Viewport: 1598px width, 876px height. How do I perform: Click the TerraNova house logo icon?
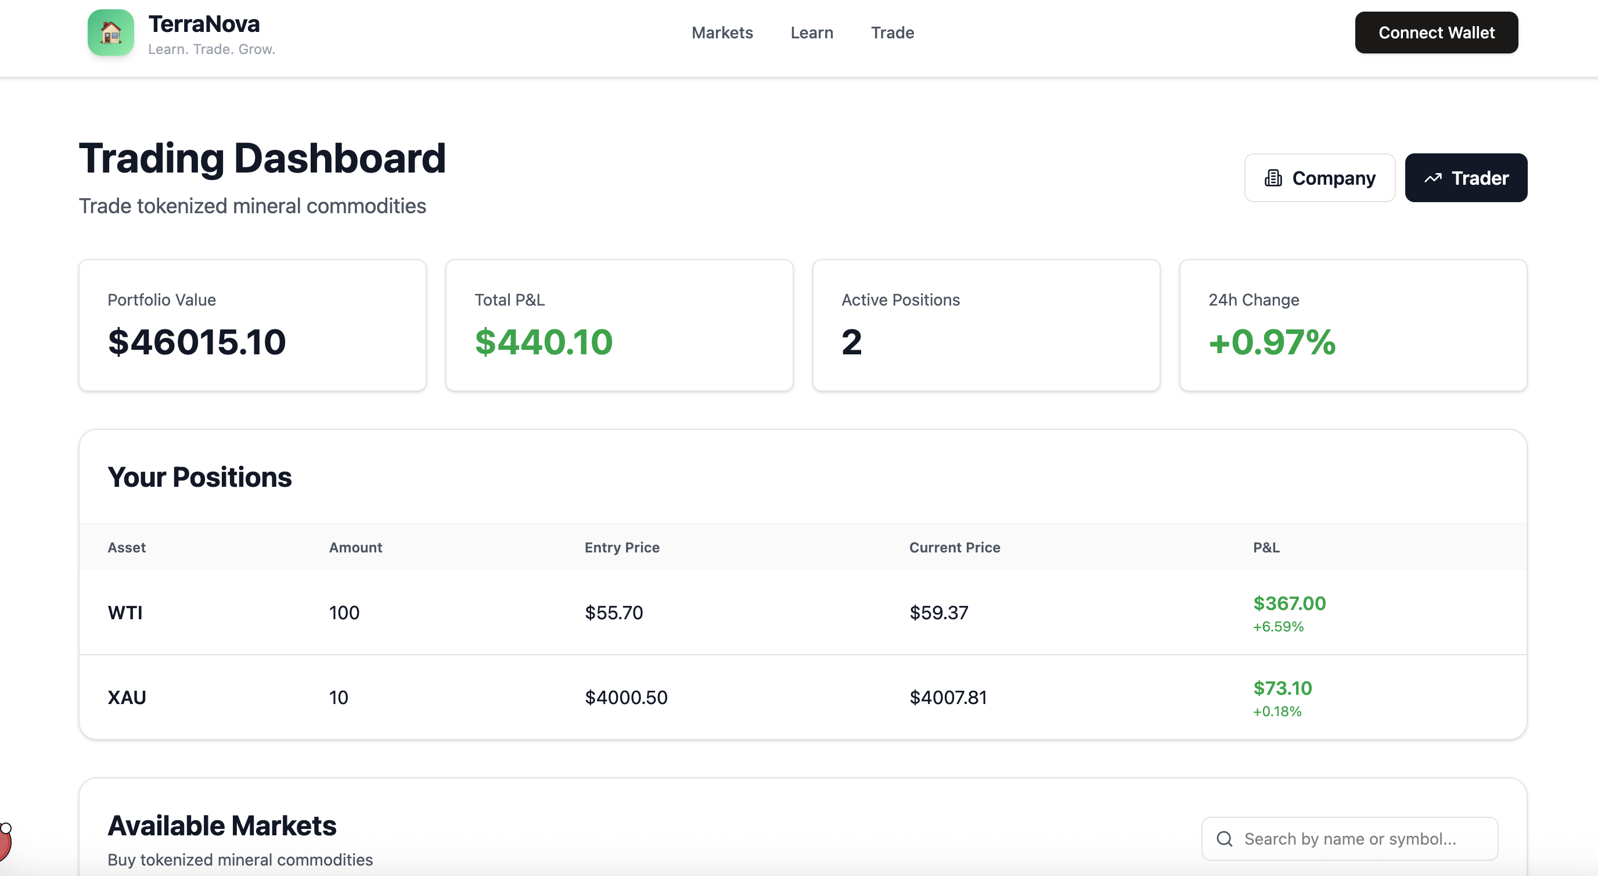[x=110, y=33]
